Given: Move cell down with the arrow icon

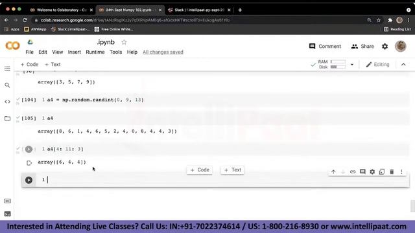Looking at the screenshot, I should pyautogui.click(x=343, y=172).
